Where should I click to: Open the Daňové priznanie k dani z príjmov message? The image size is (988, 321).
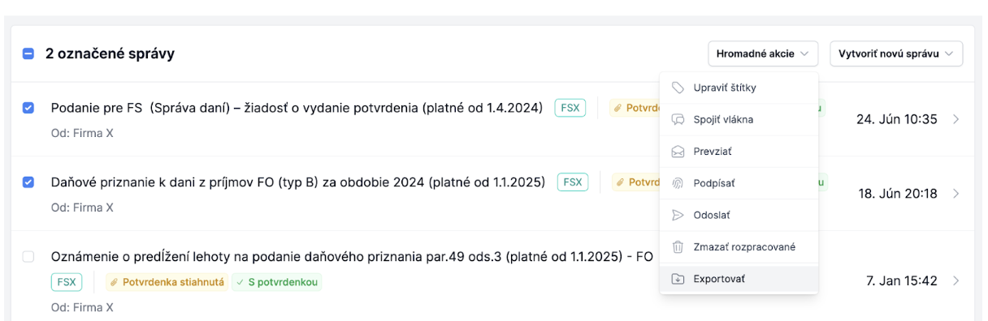click(297, 182)
